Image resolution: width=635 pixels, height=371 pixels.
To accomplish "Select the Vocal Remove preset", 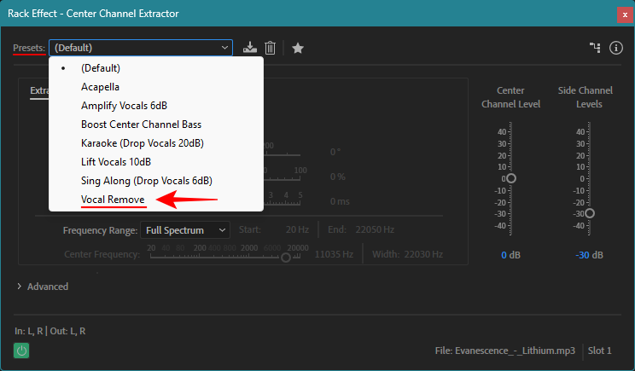I will (x=113, y=200).
